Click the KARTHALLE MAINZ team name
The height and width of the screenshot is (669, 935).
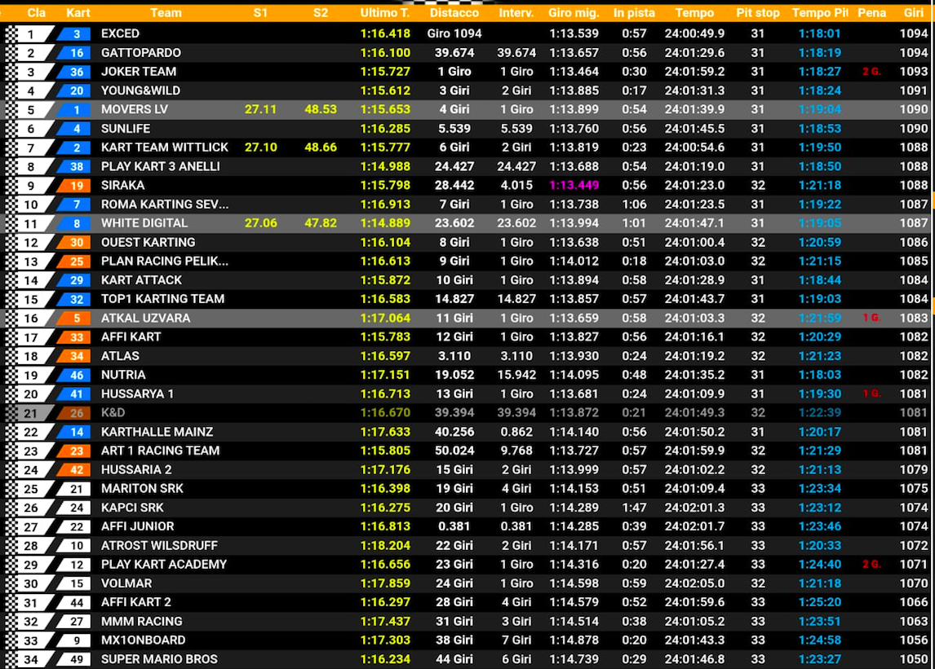coord(157,432)
